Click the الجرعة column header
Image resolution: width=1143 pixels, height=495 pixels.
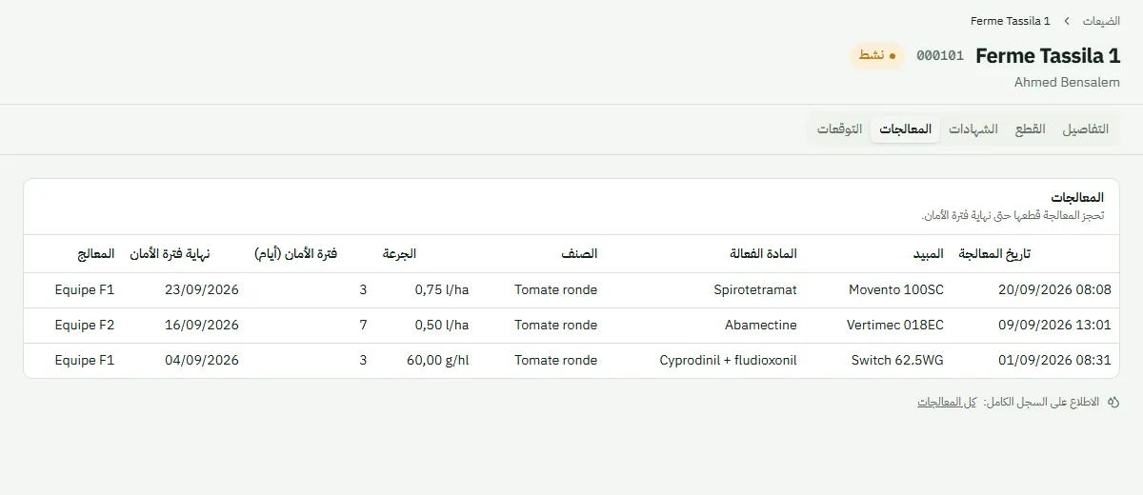coord(399,254)
